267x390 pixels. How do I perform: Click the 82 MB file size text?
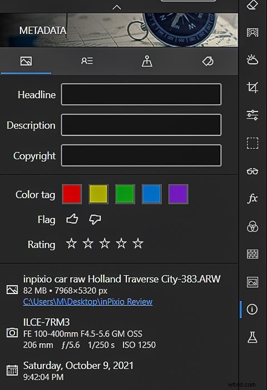(x=35, y=290)
